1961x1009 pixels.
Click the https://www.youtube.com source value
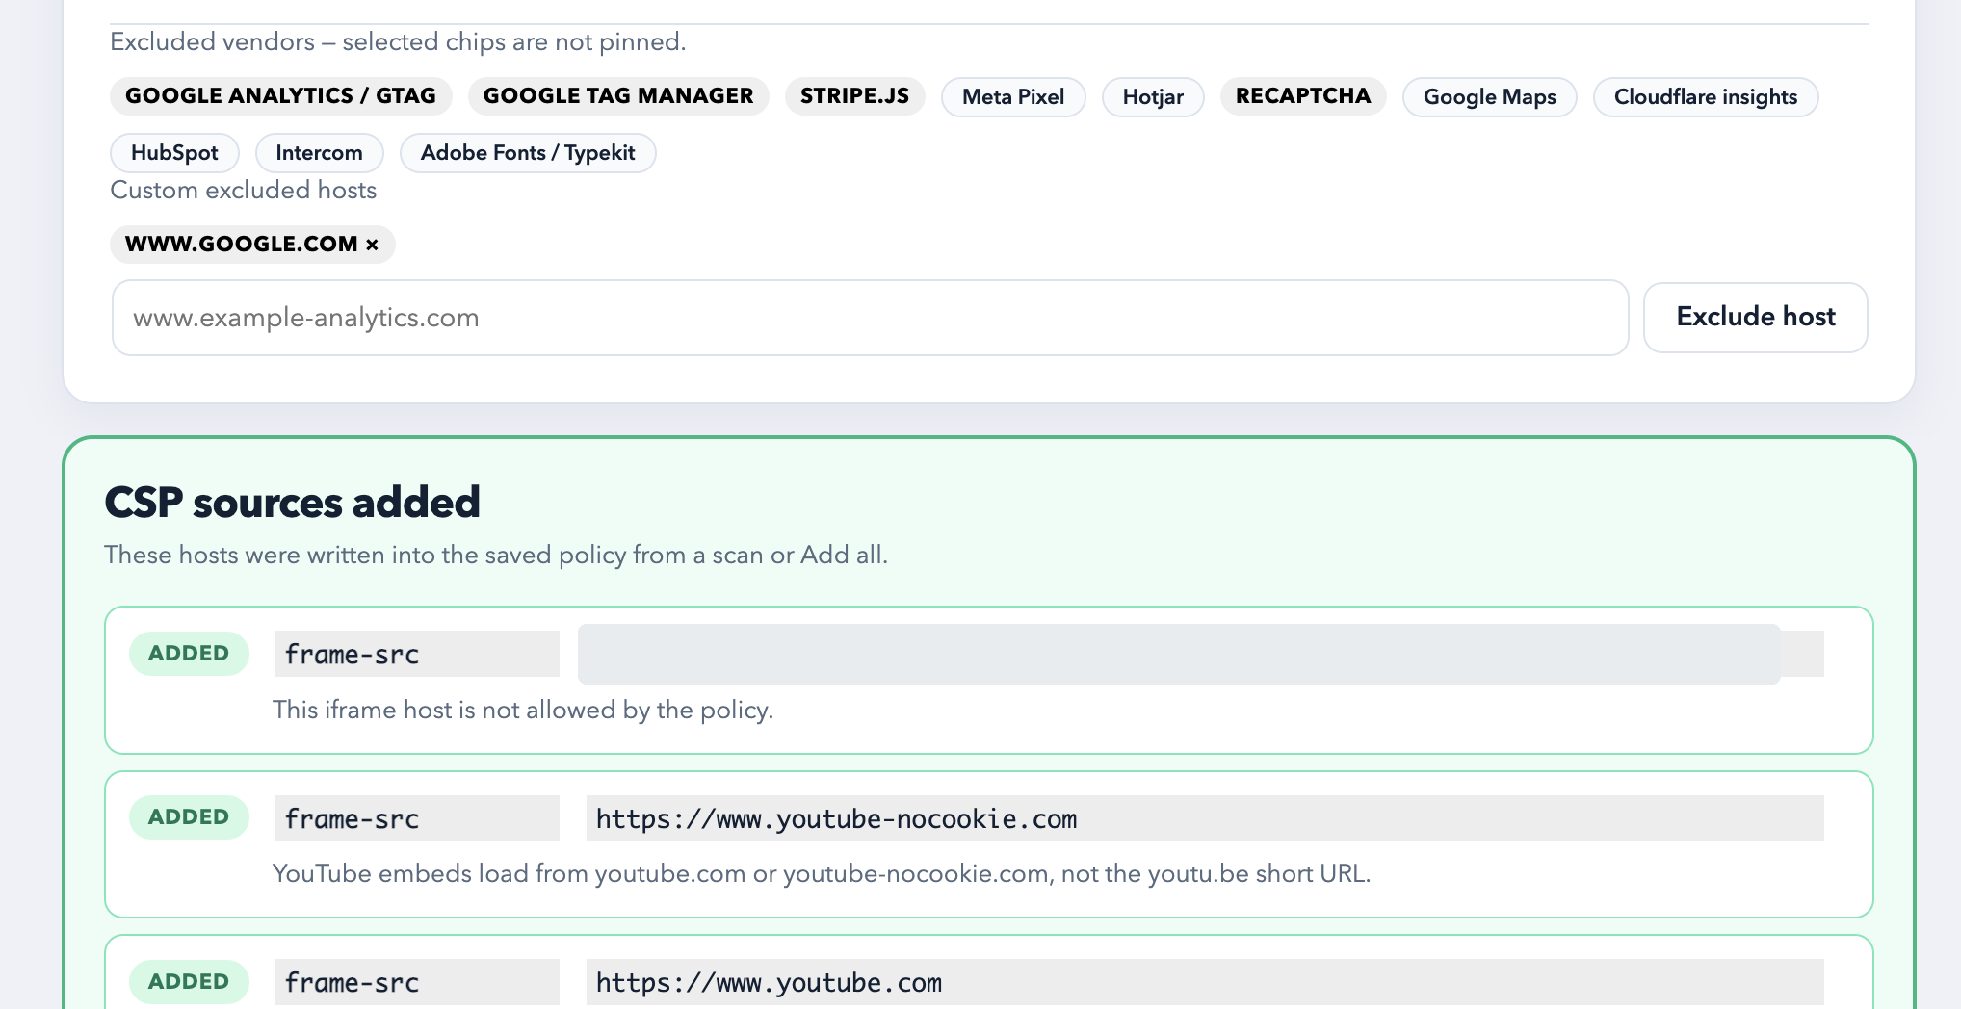click(1204, 982)
